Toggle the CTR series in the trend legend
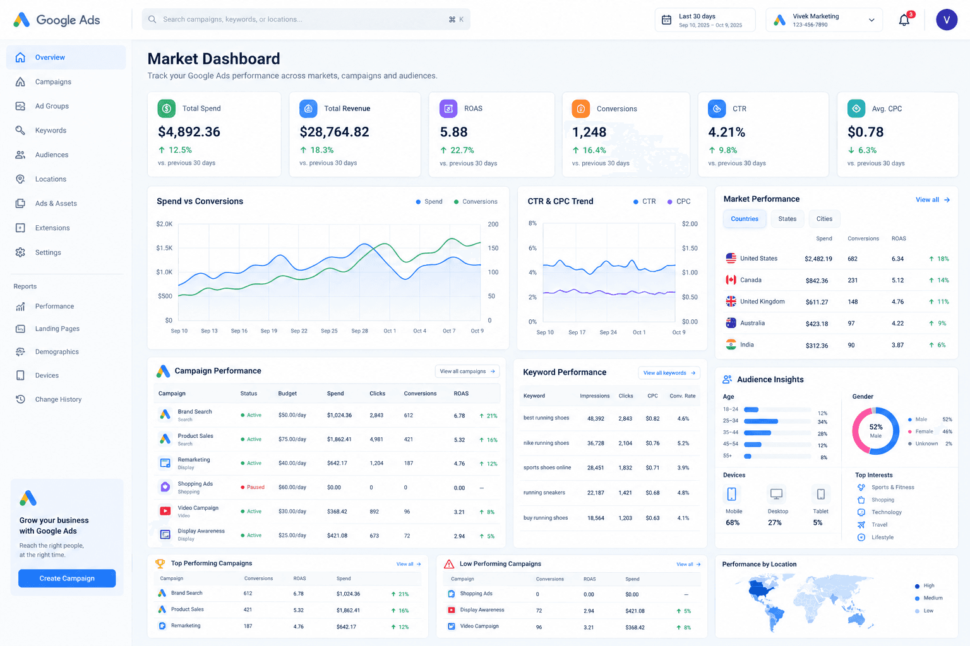Screen dimensions: 970x646 pos(644,202)
